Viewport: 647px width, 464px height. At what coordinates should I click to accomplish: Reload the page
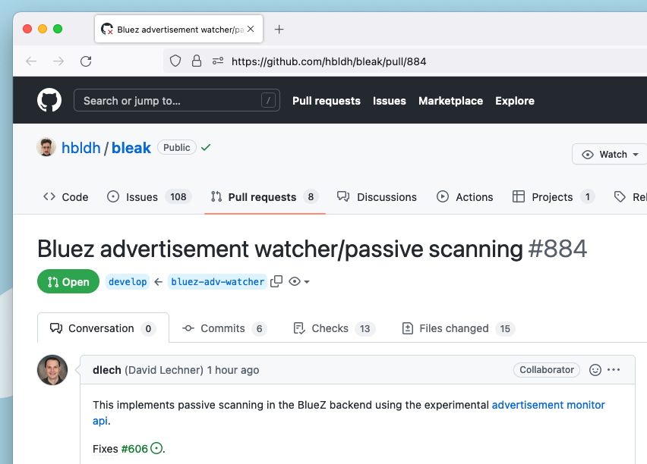[x=86, y=61]
